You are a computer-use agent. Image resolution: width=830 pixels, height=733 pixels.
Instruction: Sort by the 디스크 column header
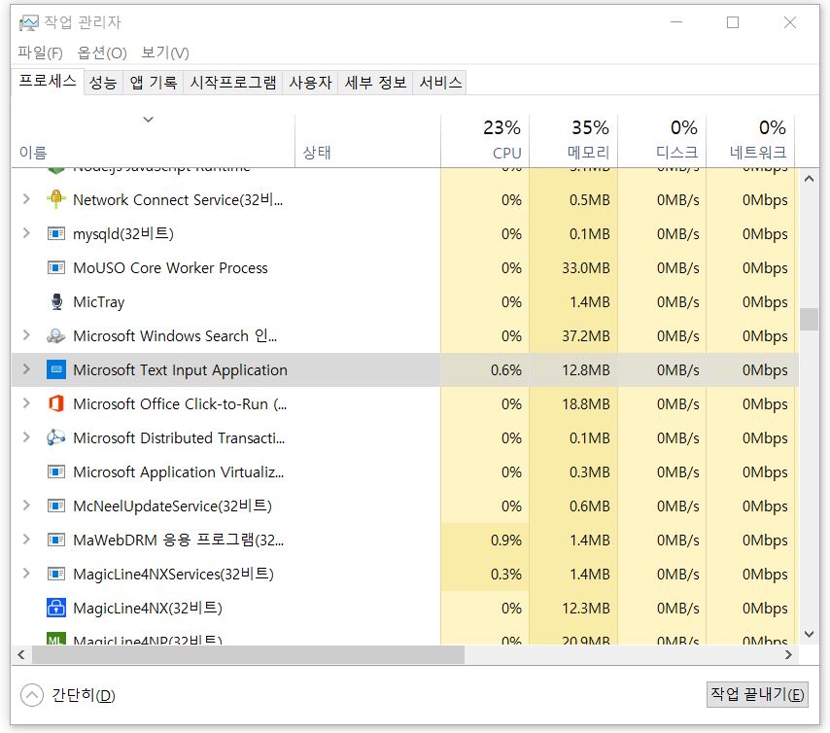[x=662, y=140]
